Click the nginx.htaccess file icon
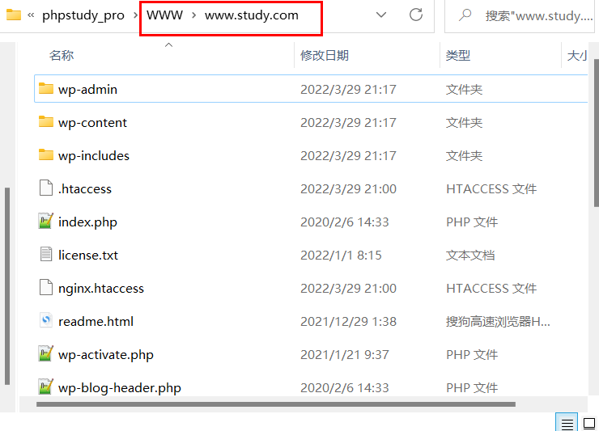This screenshot has width=599, height=431. [46, 287]
